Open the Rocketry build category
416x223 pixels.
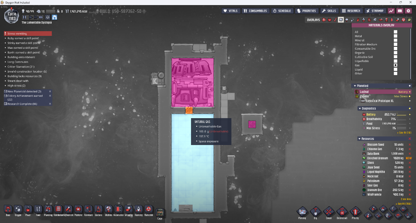pos(139,210)
